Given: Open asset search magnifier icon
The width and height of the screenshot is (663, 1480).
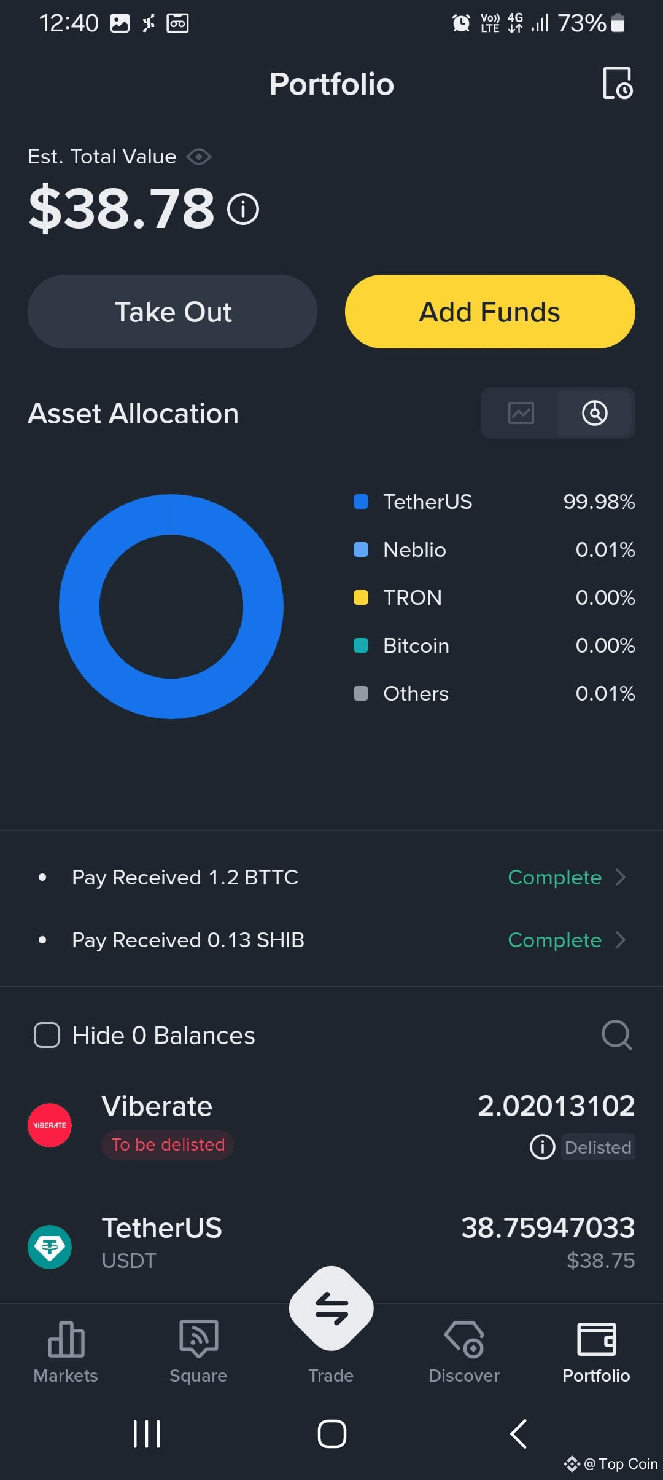Looking at the screenshot, I should [617, 1035].
